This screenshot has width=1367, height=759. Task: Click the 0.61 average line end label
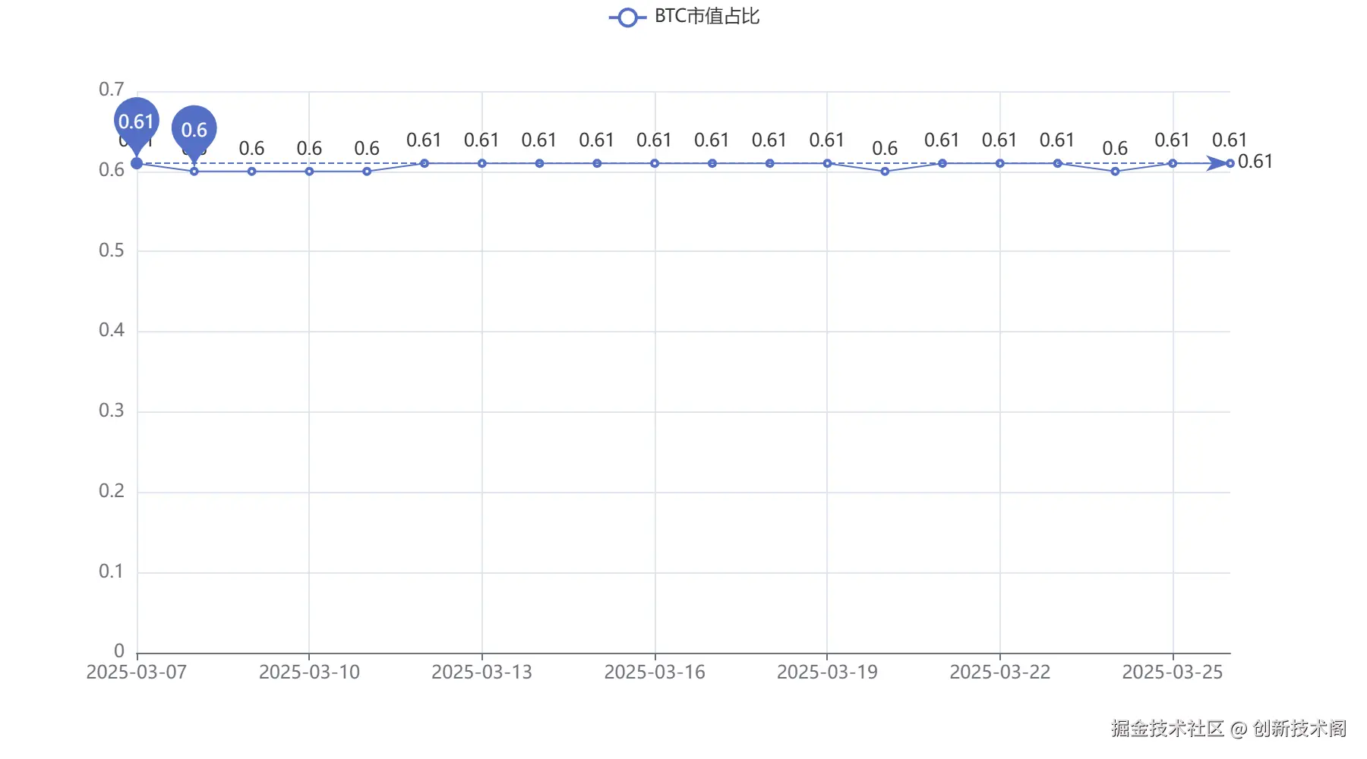point(1255,162)
